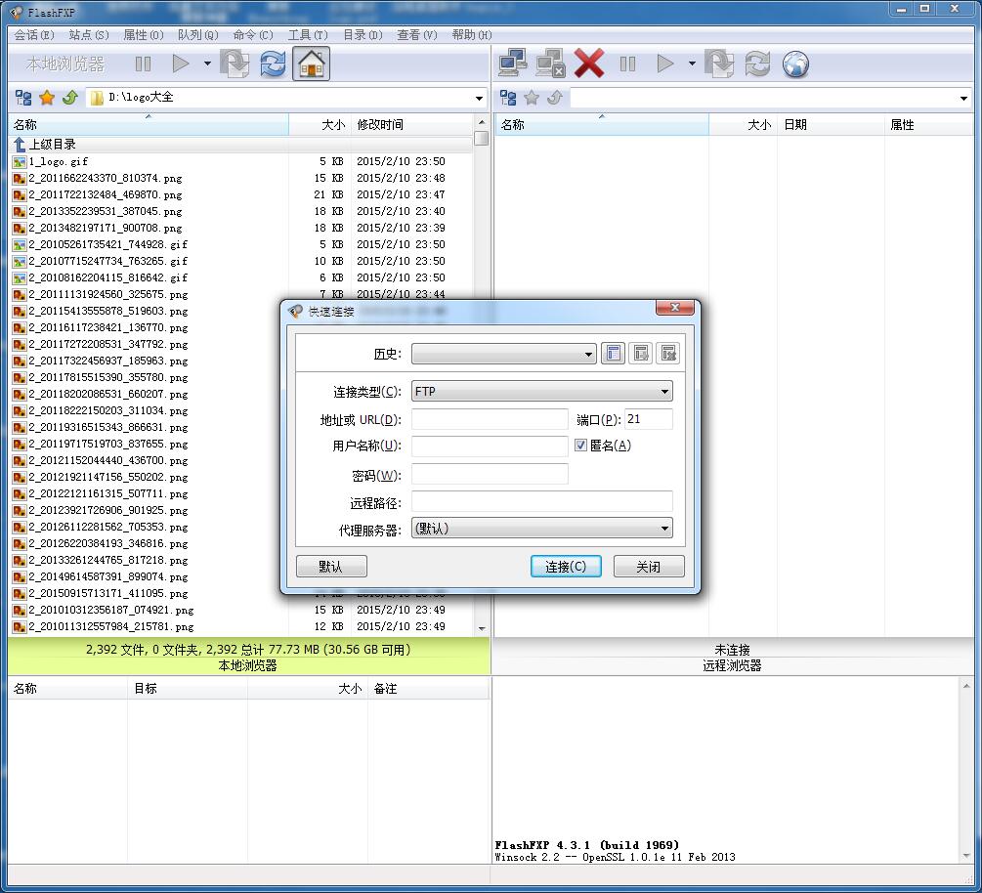Sort local list by 修改时间 column
Image resolution: width=982 pixels, height=893 pixels.
point(411,125)
